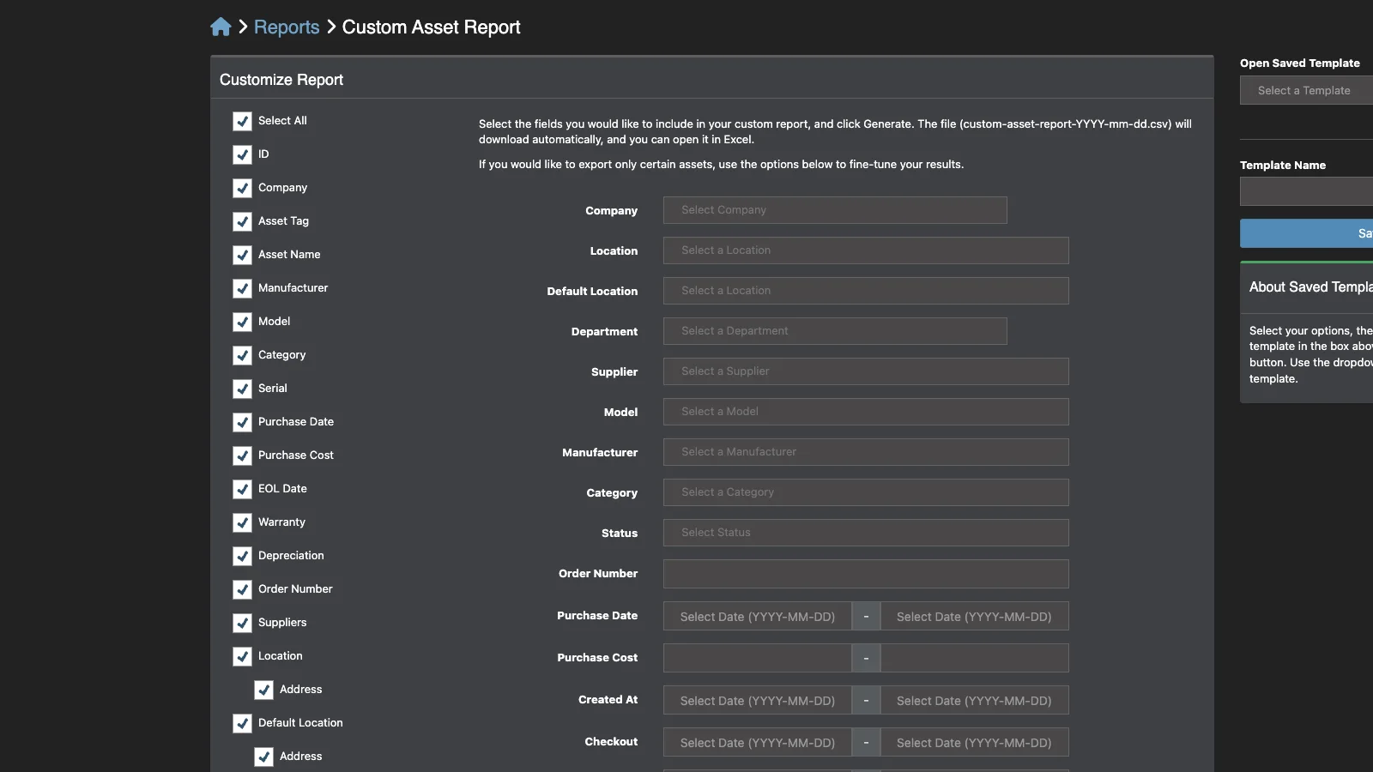The width and height of the screenshot is (1373, 772).
Task: Set the Checkout end date
Action: pos(975,742)
